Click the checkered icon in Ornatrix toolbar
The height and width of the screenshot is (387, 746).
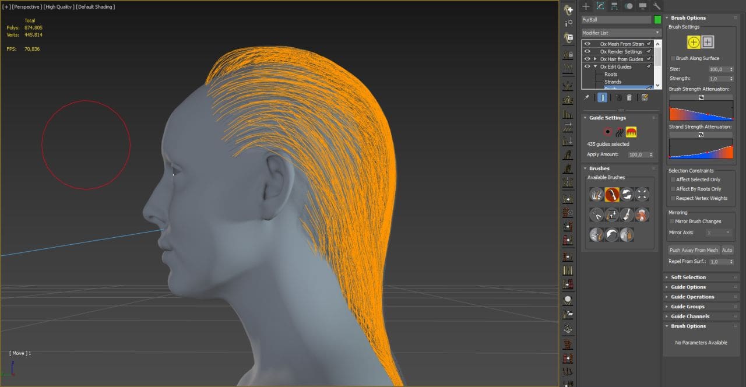[568, 329]
